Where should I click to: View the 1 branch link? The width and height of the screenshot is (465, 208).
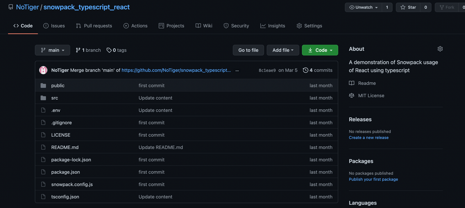tap(88, 50)
